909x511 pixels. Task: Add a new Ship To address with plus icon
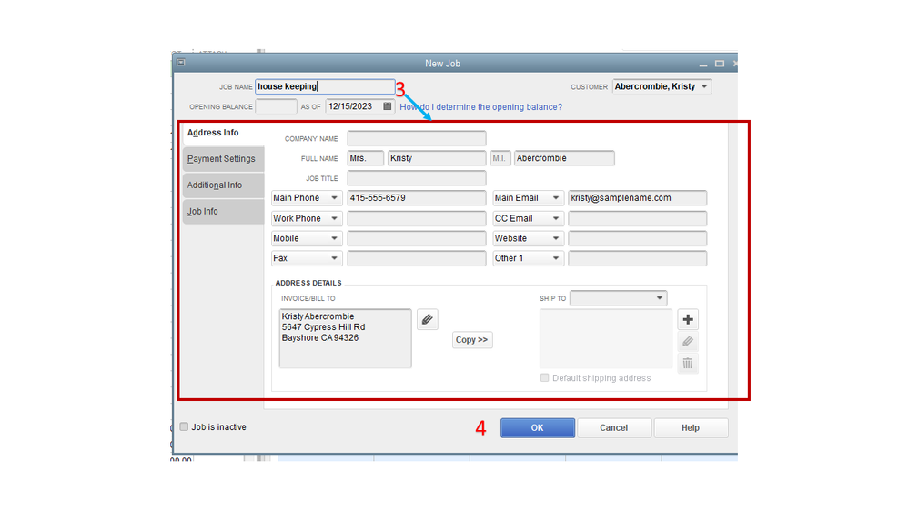688,319
